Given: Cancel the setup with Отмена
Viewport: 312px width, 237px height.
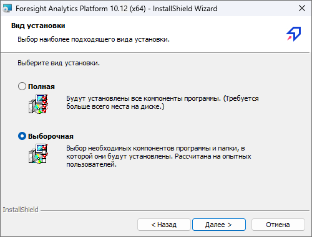Looking at the screenshot, I should pos(278,225).
